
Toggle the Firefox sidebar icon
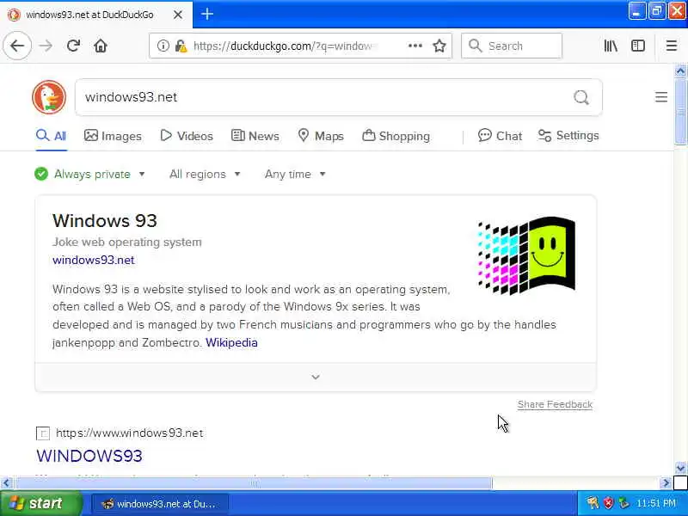click(638, 46)
